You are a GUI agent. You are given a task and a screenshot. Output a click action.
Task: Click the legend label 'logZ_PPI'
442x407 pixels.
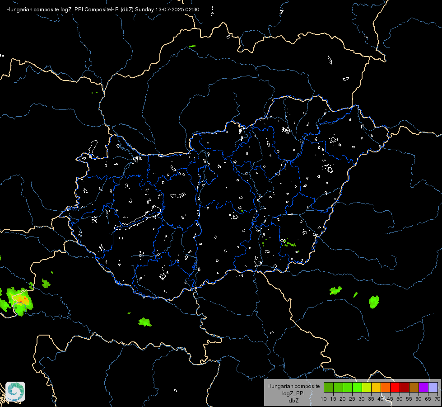[293, 393]
